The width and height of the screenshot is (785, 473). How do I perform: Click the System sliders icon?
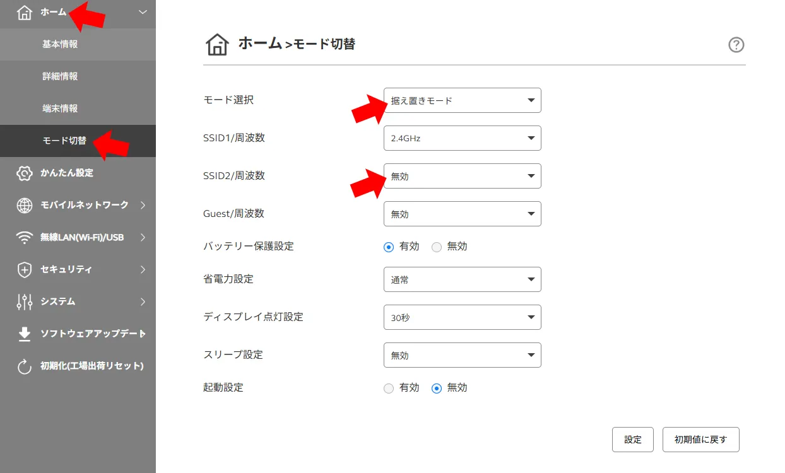click(x=25, y=302)
